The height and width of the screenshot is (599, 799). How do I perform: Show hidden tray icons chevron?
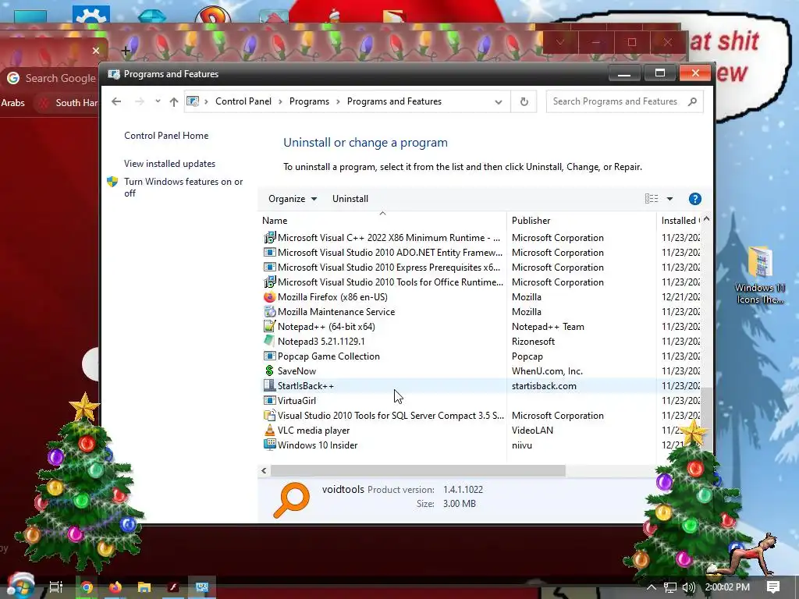coord(652,587)
